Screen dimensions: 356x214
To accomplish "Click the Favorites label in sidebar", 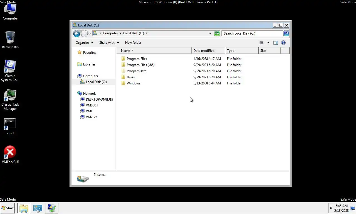I will pos(90,53).
